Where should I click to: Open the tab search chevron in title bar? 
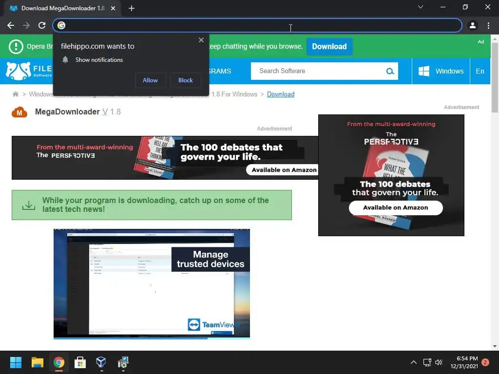421,7
